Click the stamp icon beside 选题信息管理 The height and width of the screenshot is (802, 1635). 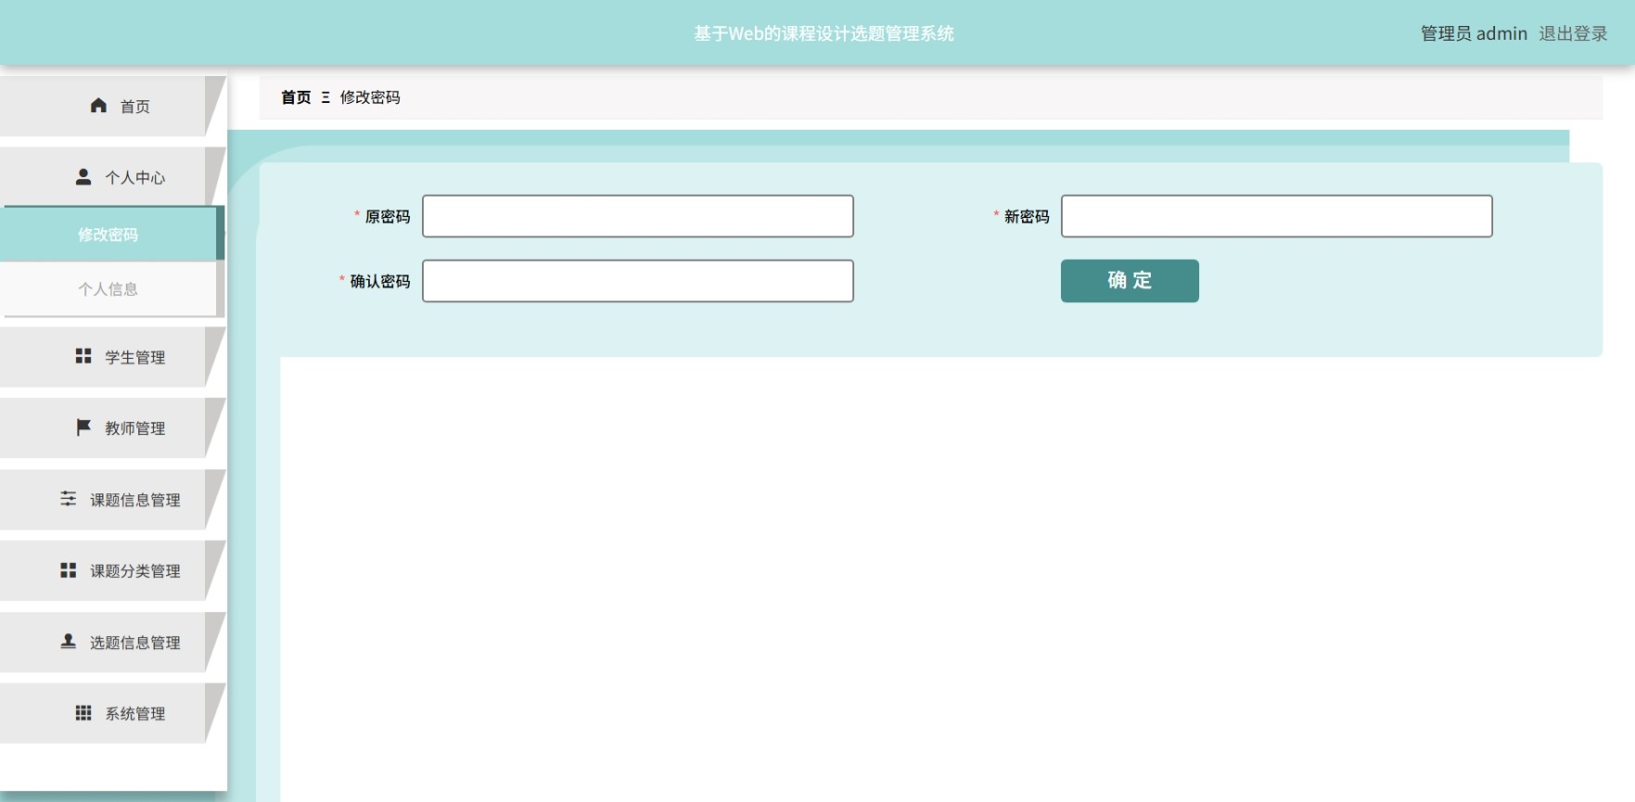(x=69, y=642)
